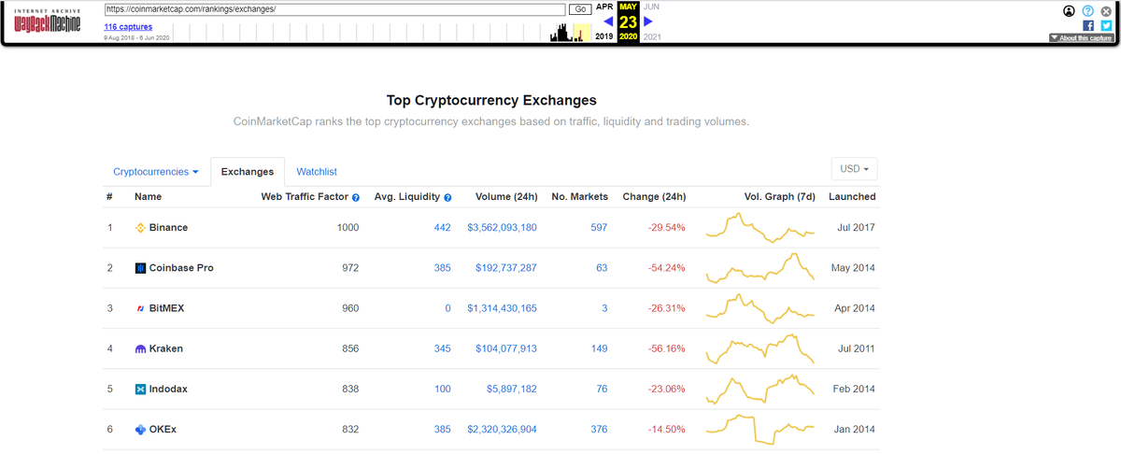Click Kraken change value -56.16%
1121x454 pixels.
click(667, 348)
